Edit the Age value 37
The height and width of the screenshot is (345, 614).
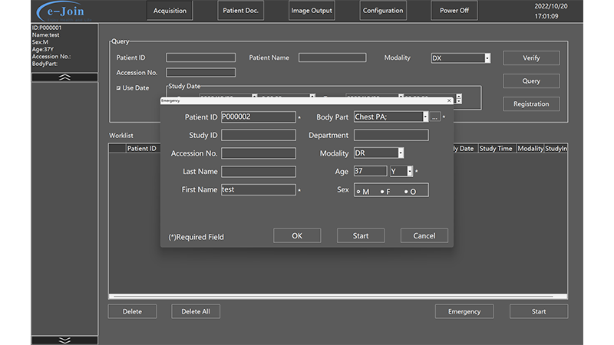pyautogui.click(x=371, y=171)
